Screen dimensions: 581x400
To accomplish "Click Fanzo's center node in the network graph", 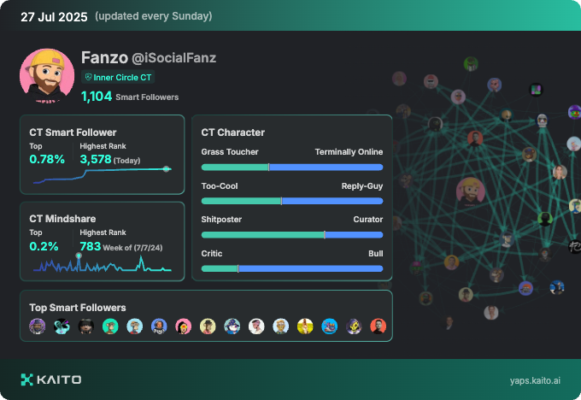I will 471,191.
